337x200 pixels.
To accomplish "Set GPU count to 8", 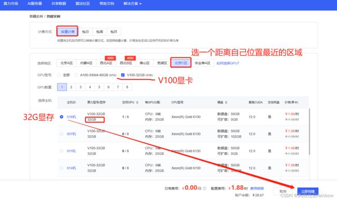I will [127, 87].
